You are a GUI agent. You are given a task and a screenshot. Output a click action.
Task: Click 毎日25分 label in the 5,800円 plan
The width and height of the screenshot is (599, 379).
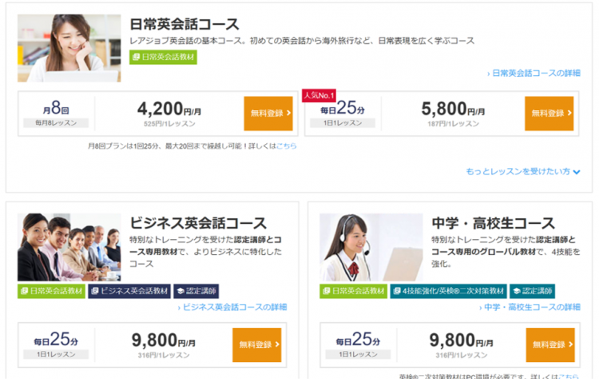pos(343,108)
